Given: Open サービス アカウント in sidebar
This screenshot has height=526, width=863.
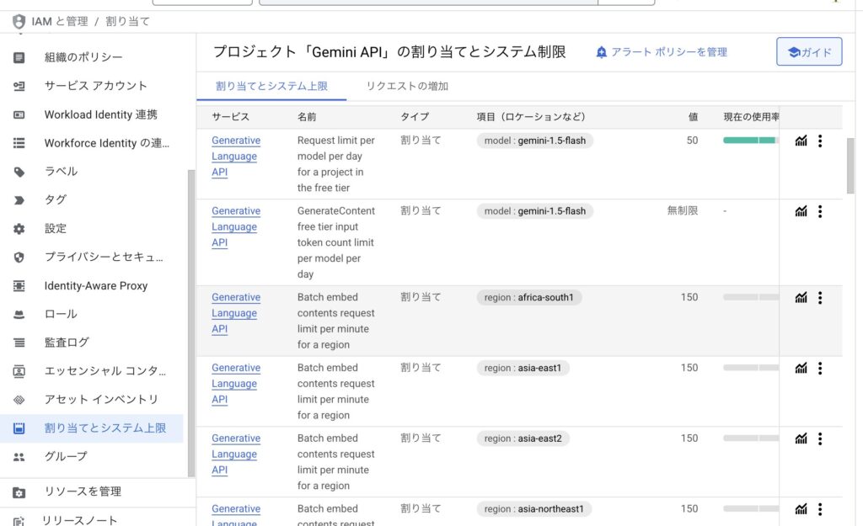Looking at the screenshot, I should (96, 86).
